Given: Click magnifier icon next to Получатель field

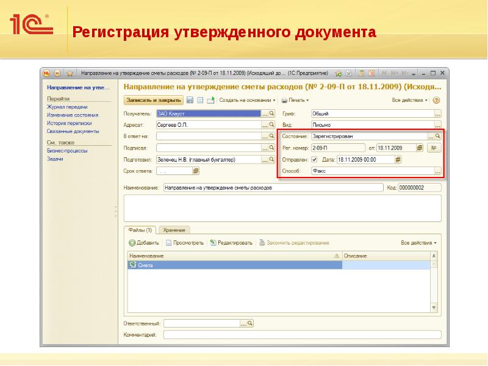Looking at the screenshot, I should pos(271,113).
